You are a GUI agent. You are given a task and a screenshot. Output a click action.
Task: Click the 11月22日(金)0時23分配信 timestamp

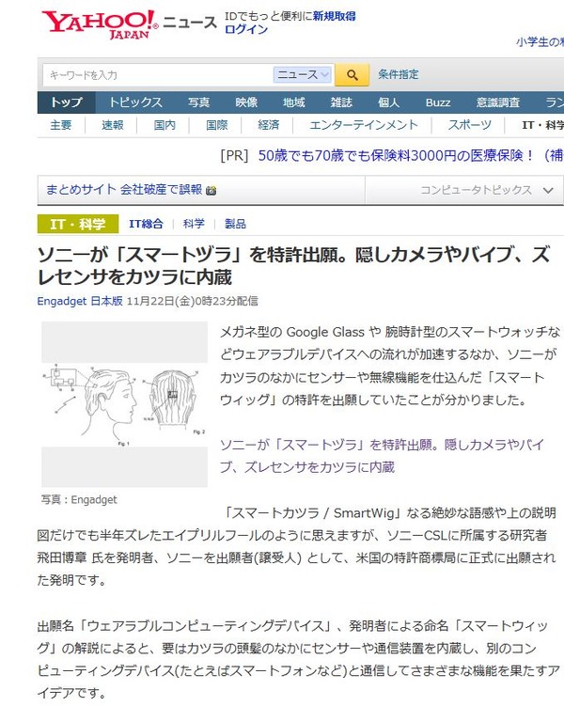[x=192, y=301]
